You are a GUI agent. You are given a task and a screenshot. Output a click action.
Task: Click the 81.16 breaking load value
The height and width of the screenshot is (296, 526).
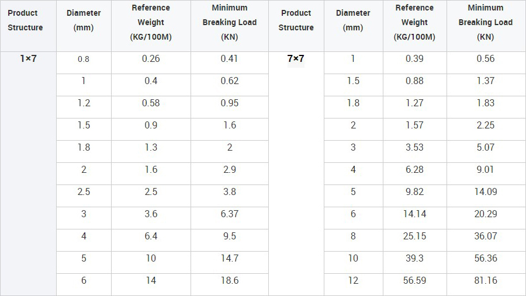pos(485,280)
